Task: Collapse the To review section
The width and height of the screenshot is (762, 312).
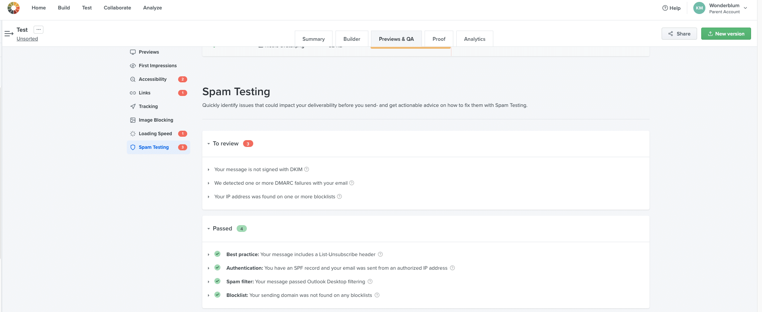Action: click(x=209, y=144)
